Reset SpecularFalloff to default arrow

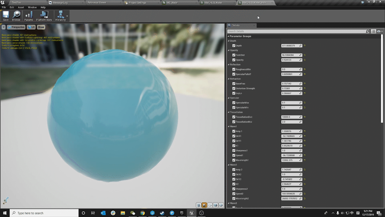click(305, 74)
